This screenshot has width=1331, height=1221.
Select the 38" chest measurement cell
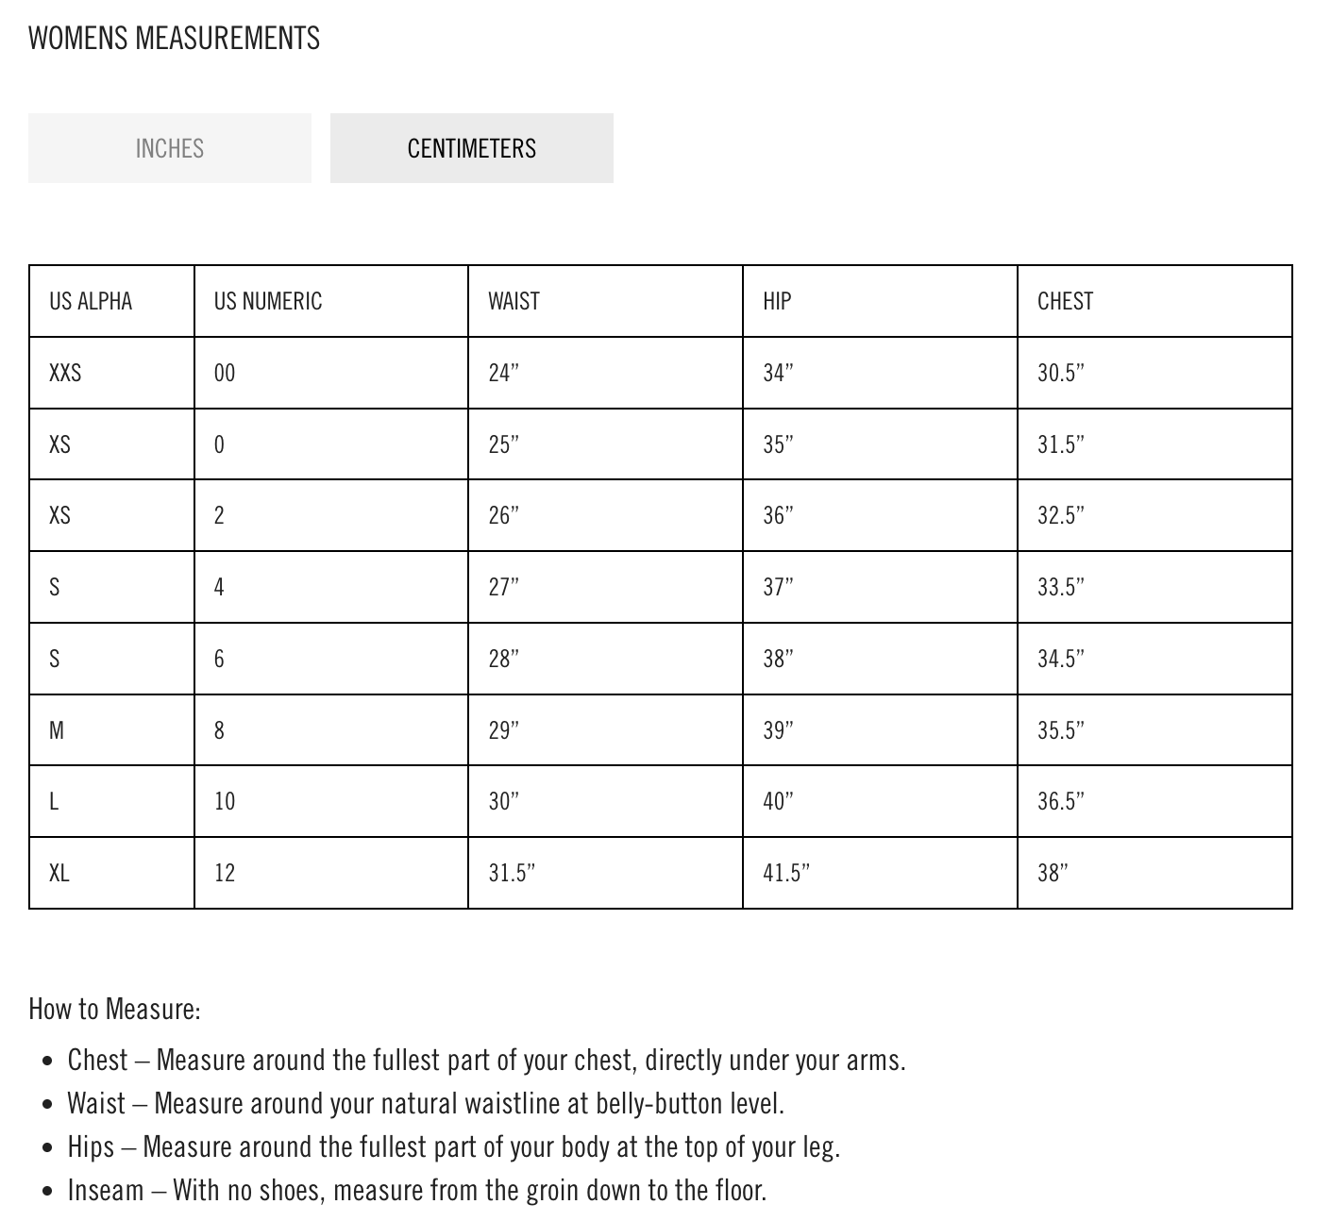(x=1053, y=873)
